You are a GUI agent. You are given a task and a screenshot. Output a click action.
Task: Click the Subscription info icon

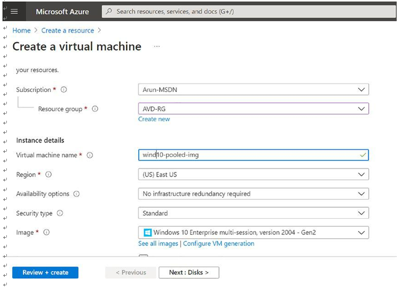click(x=64, y=90)
